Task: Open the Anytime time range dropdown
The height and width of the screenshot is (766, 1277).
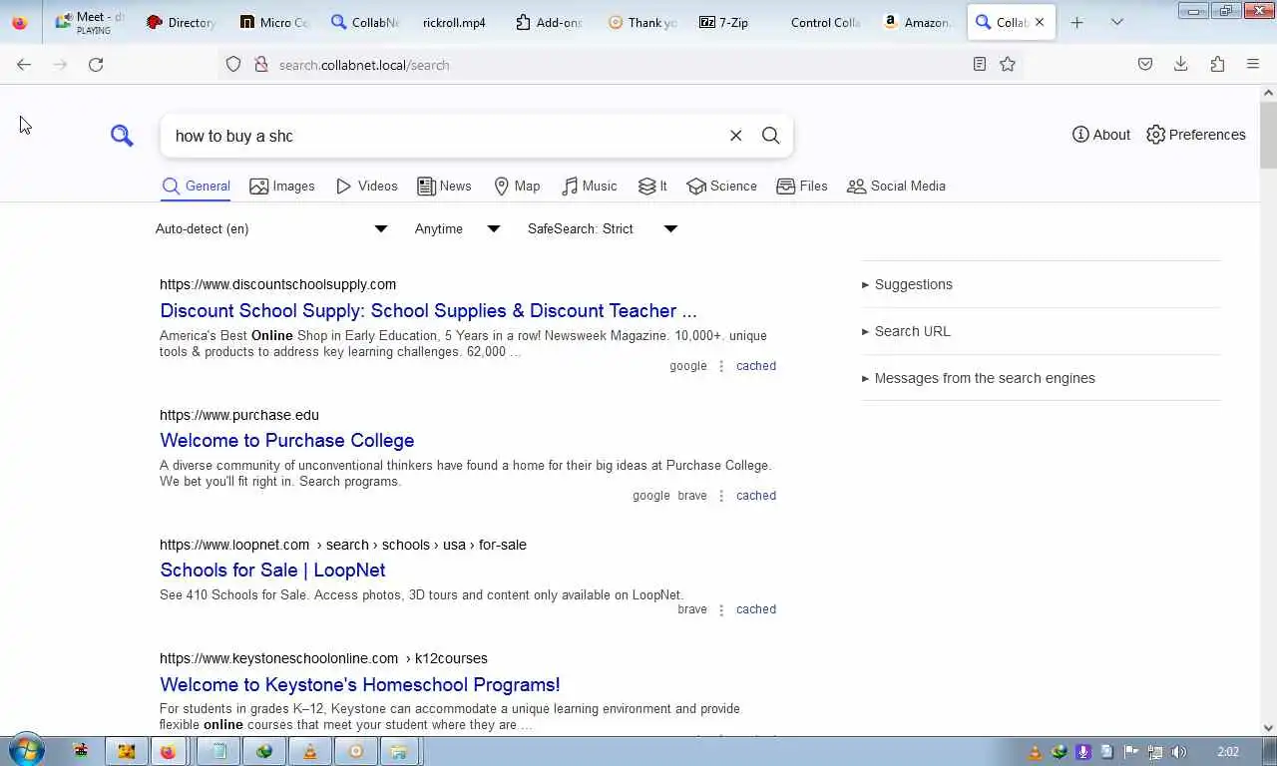Action: click(x=457, y=228)
